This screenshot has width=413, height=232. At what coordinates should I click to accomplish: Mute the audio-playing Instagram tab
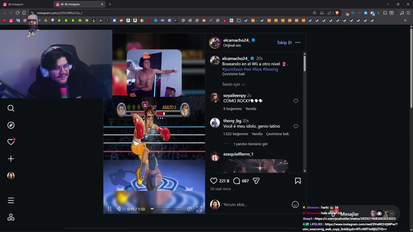[x=62, y=4]
